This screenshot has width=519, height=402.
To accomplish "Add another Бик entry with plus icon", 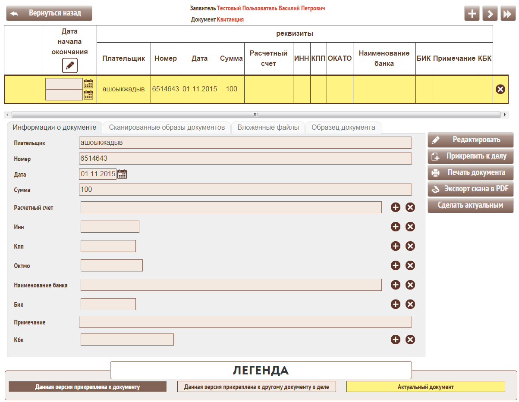I will pyautogui.click(x=395, y=304).
